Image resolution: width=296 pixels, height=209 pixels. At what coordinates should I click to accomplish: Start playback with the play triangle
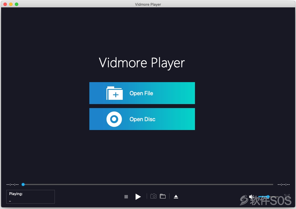(138, 196)
